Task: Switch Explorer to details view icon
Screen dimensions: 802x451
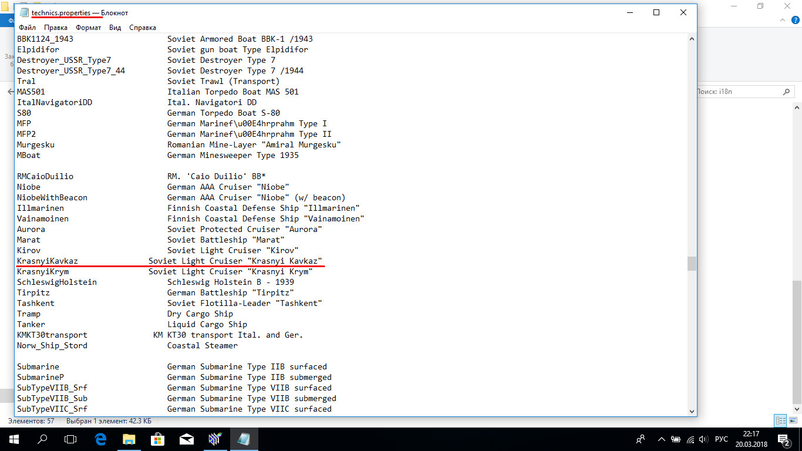Action: click(x=780, y=421)
